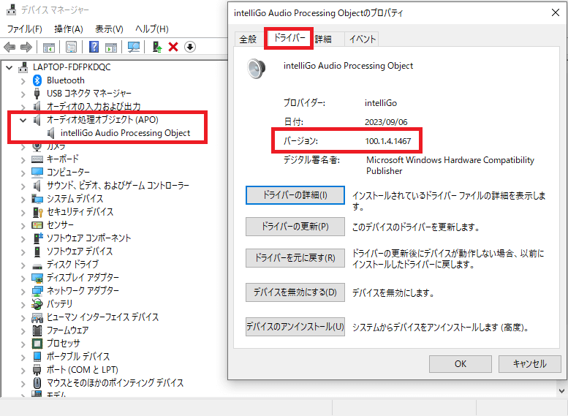Click the セキュリティ デバイス icon

[37, 211]
